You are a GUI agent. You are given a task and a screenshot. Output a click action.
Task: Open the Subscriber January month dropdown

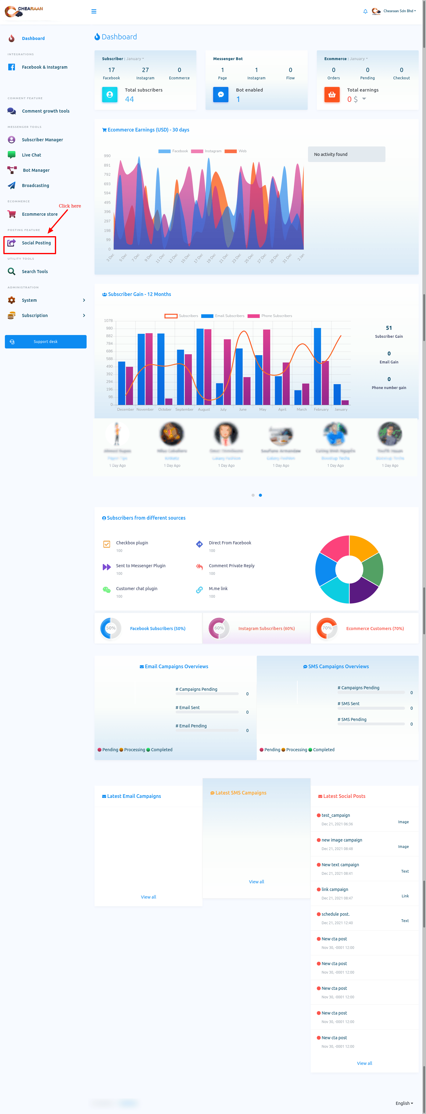click(135, 59)
